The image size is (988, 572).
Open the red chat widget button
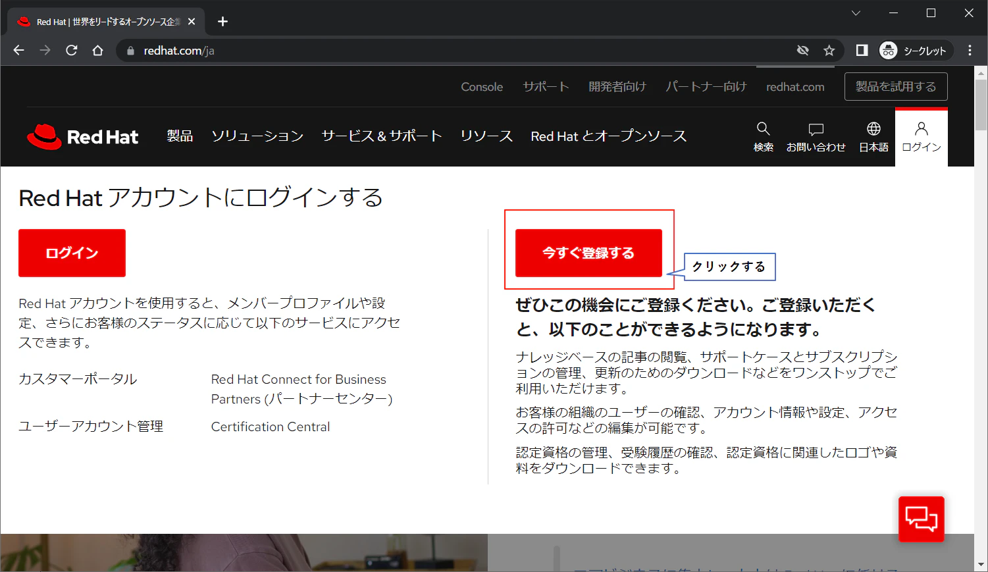click(922, 519)
